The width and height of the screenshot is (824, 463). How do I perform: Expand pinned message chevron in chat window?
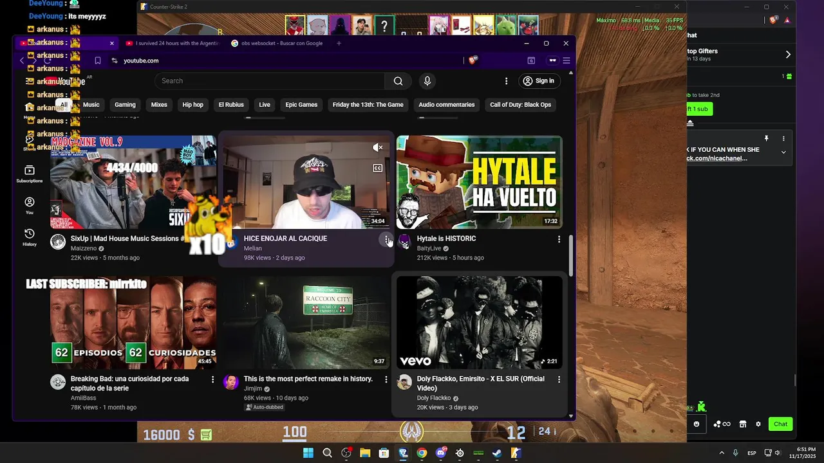tap(783, 152)
